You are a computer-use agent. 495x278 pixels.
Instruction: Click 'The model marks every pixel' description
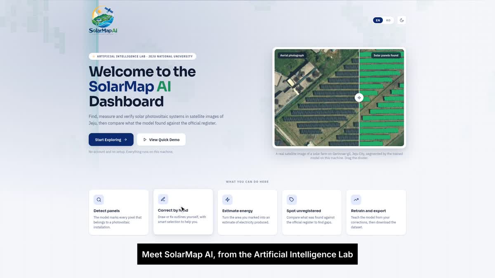click(x=118, y=222)
